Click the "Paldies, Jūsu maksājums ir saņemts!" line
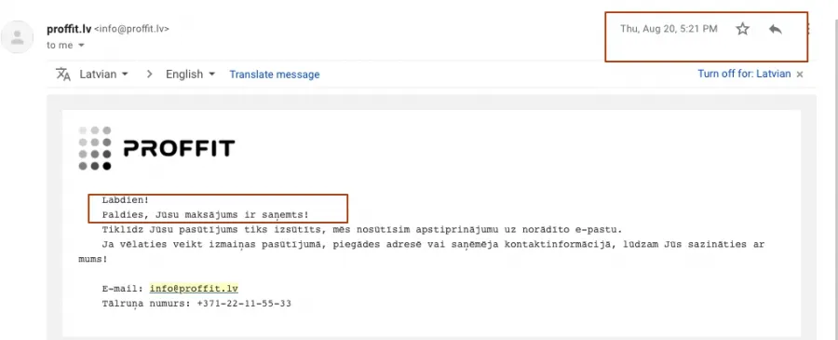 (205, 215)
